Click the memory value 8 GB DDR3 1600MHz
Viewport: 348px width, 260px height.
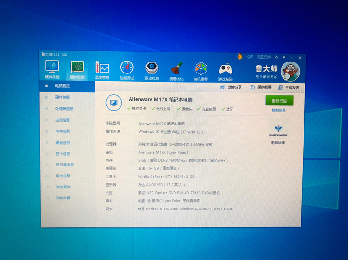(183, 161)
